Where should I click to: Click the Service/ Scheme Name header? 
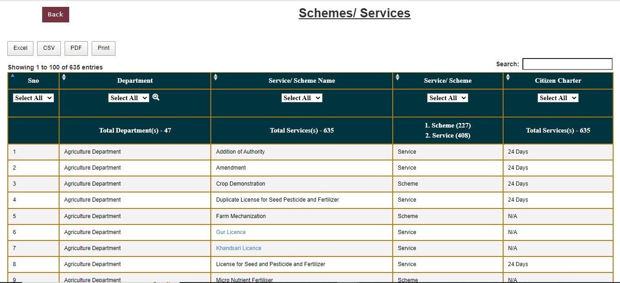[x=302, y=80]
